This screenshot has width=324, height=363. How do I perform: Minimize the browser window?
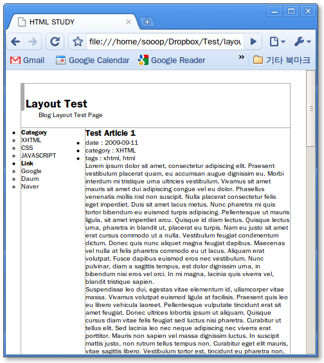274,11
